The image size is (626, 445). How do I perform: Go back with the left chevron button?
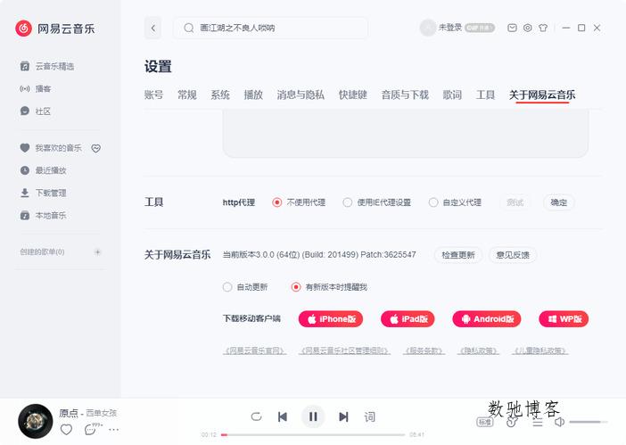click(x=152, y=28)
